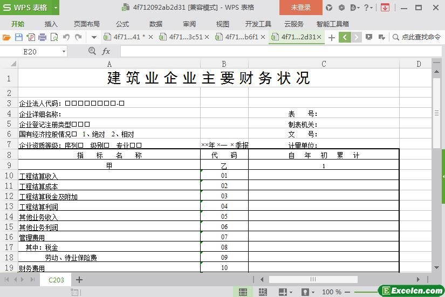Open the tab list dropdown icon

tap(382, 37)
